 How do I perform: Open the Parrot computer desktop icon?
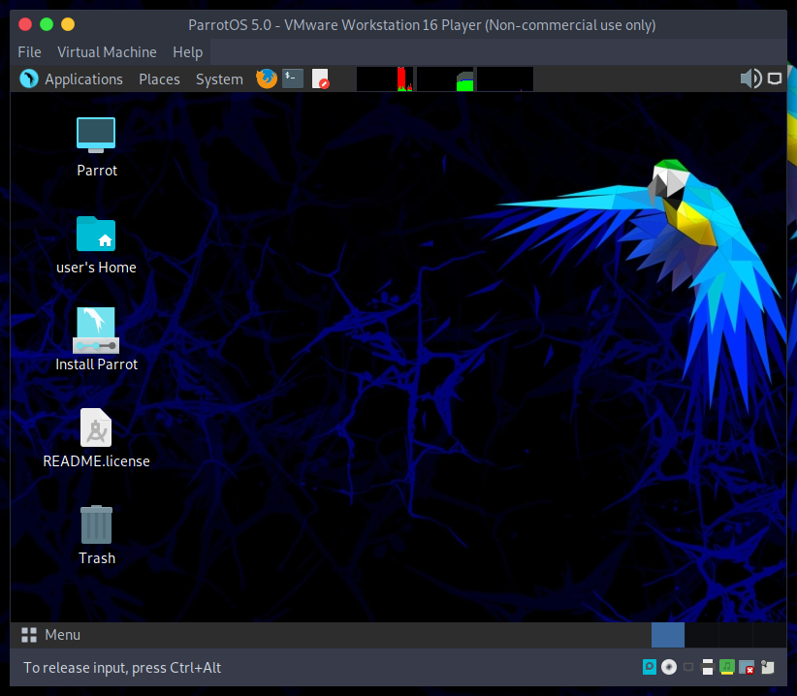click(96, 136)
